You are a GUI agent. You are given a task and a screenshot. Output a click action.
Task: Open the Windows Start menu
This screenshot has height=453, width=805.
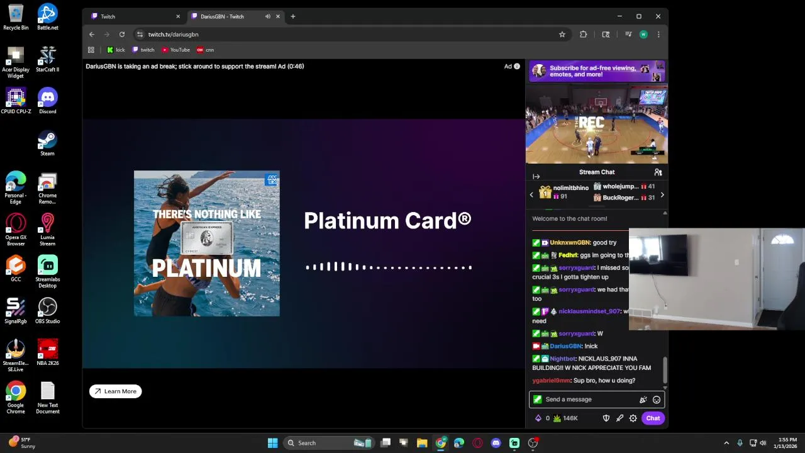pyautogui.click(x=273, y=443)
